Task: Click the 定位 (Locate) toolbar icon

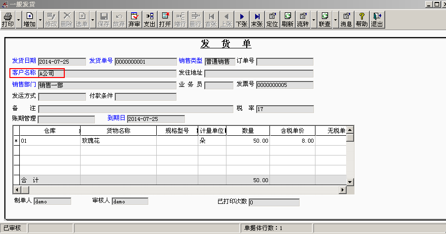Action: (272, 20)
